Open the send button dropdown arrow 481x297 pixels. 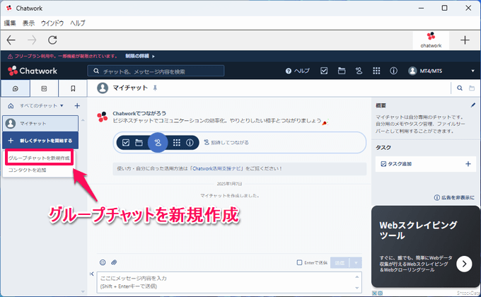pos(356,262)
